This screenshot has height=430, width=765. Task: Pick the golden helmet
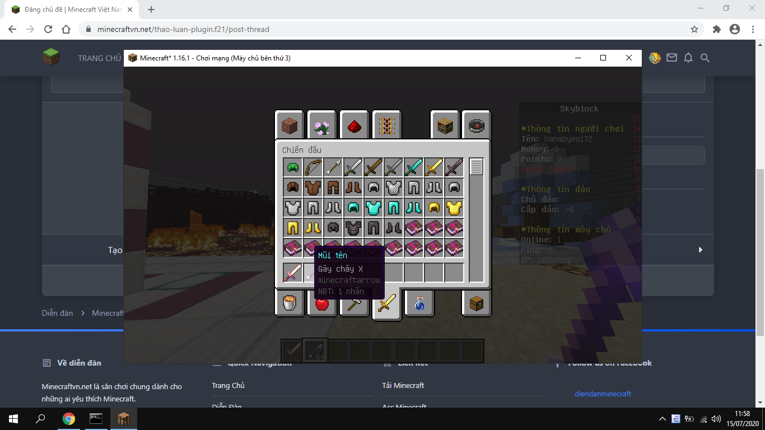[434, 208]
